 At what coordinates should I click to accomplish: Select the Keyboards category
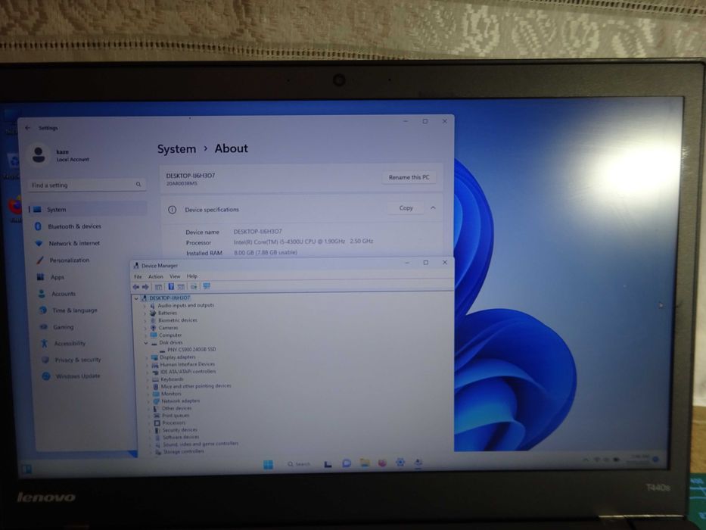(x=172, y=379)
